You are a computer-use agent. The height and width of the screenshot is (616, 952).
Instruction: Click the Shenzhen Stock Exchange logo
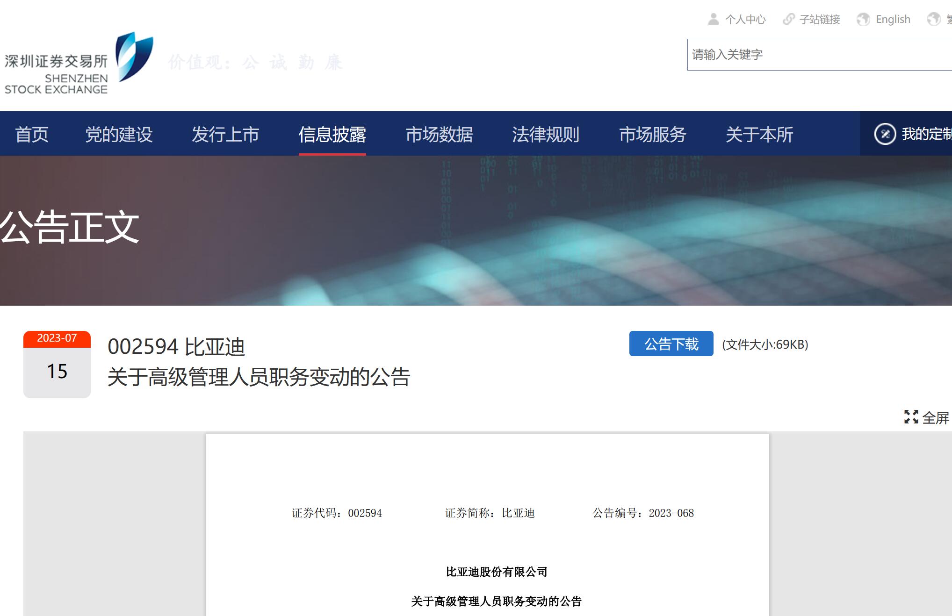tap(79, 63)
